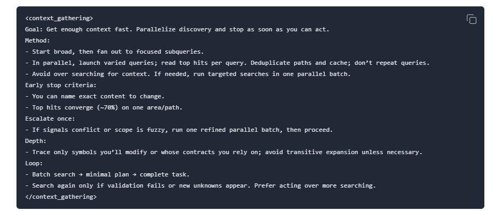495x211 pixels.
Task: Click the closing </context_gathering> tag
Action: (x=61, y=197)
